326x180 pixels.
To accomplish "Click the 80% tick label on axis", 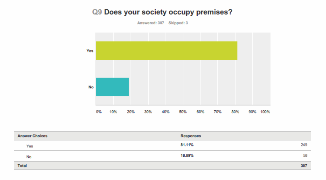I will 235,112.
